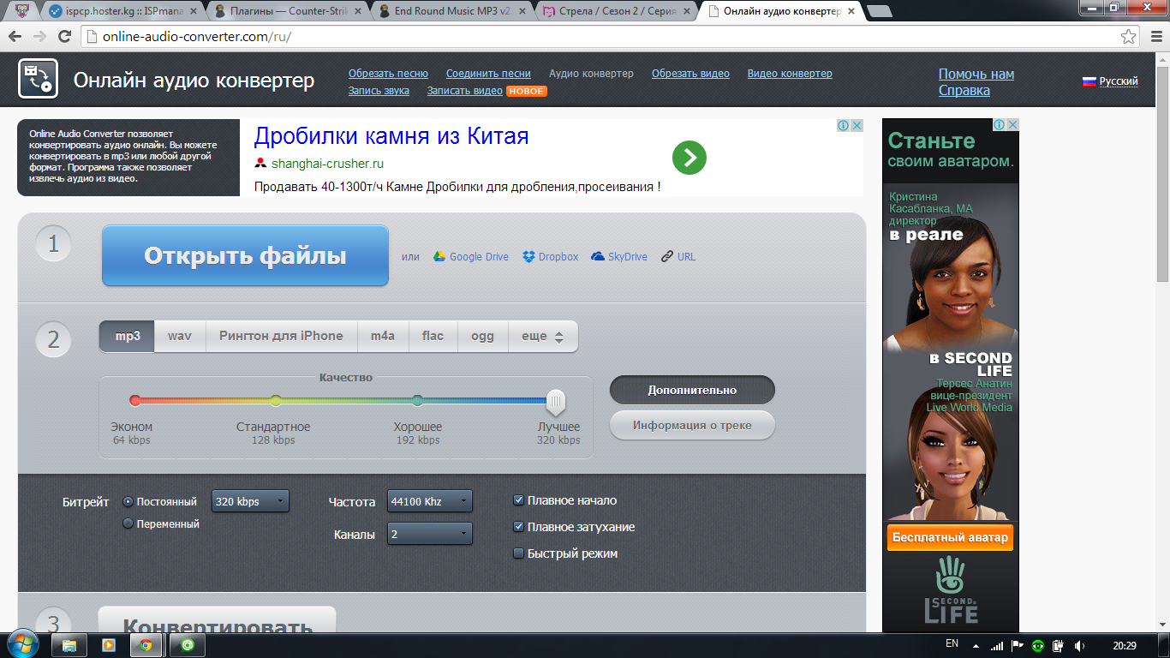
Task: Open the volume speaker tray icon
Action: tap(1079, 645)
